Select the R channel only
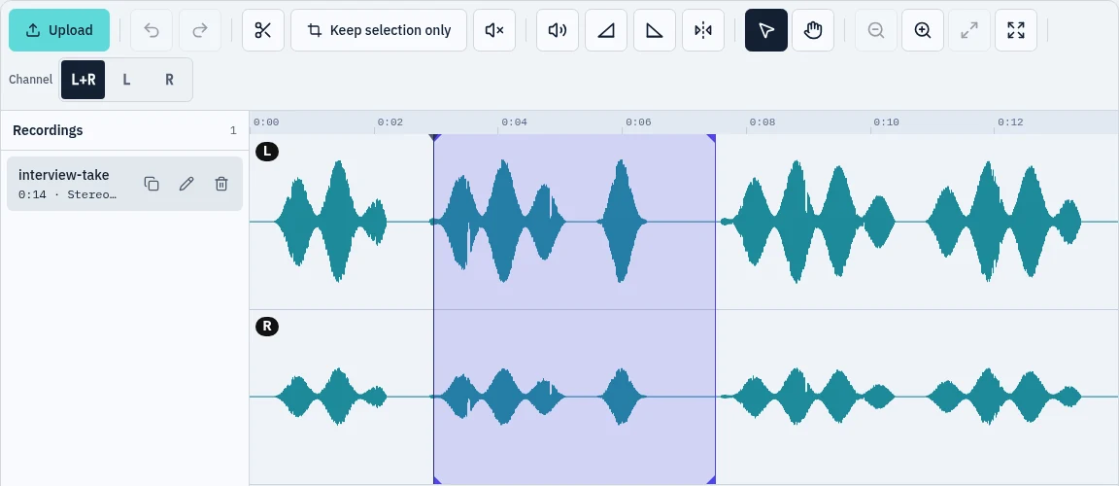Screen dimensions: 1119x486 coord(169,79)
